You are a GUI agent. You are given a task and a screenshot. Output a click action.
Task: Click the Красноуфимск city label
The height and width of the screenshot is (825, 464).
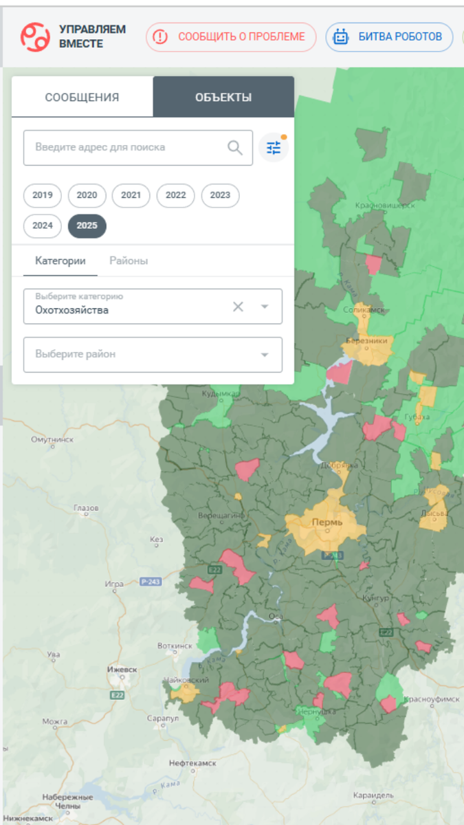pyautogui.click(x=431, y=698)
